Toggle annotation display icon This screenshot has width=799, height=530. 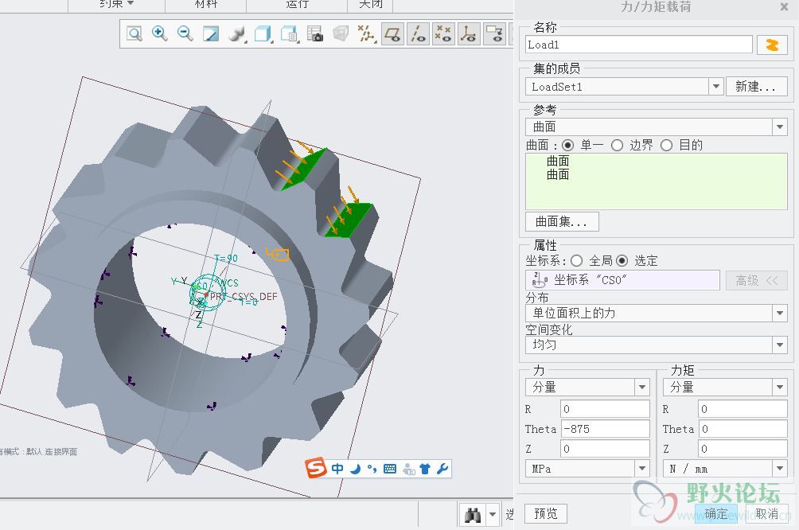click(494, 34)
